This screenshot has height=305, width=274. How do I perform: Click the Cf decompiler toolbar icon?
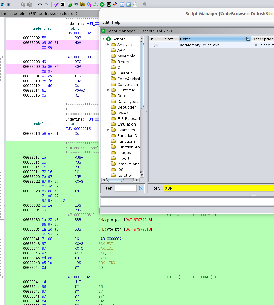(89, 4)
